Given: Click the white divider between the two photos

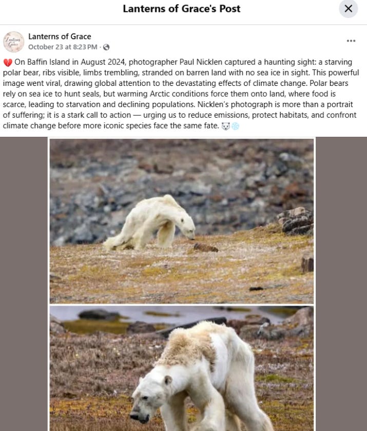Looking at the screenshot, I should point(182,304).
